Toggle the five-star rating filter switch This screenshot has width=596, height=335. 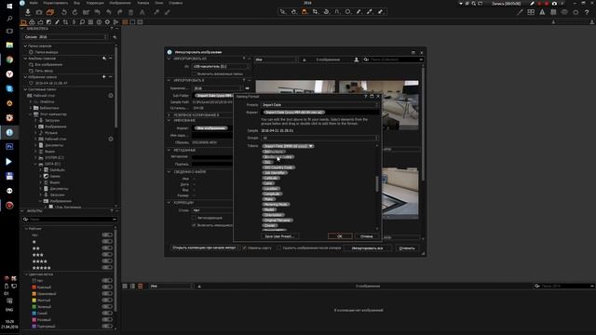[x=107, y=268]
